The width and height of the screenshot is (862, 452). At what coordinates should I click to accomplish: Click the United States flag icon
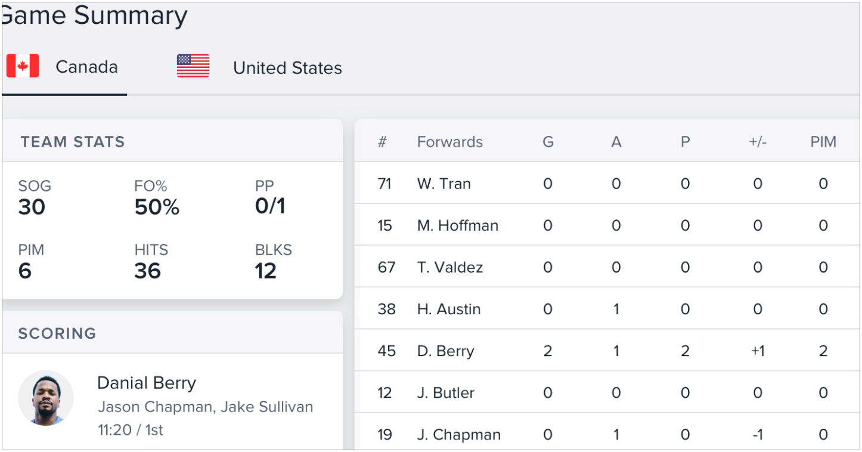[193, 66]
